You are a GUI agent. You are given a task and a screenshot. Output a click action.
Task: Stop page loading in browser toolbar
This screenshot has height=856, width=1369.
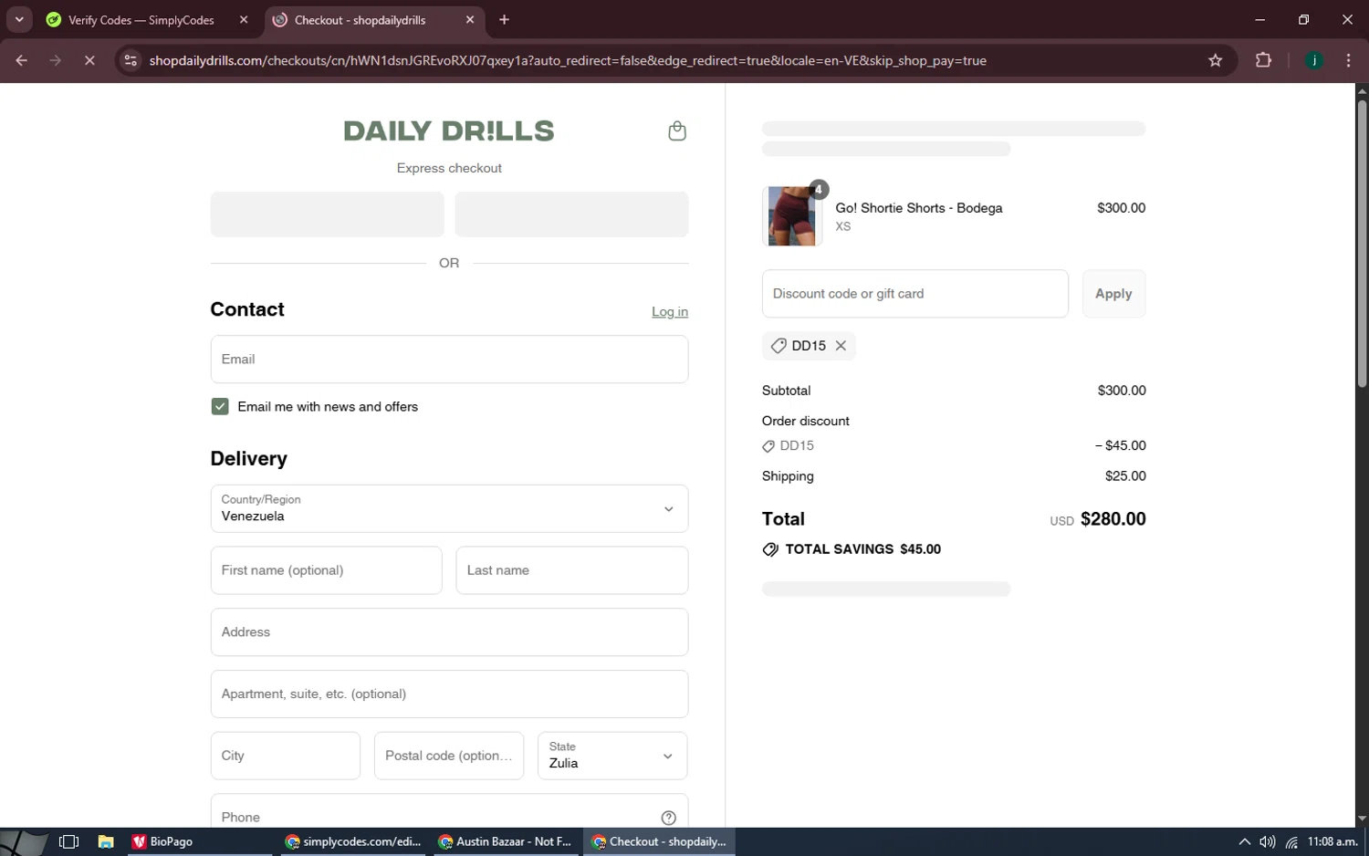click(x=89, y=60)
